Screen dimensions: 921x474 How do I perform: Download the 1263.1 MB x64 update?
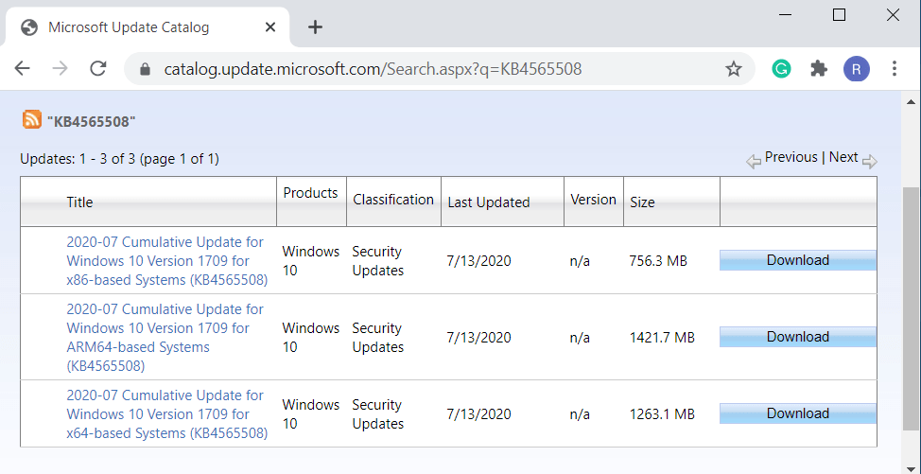798,413
